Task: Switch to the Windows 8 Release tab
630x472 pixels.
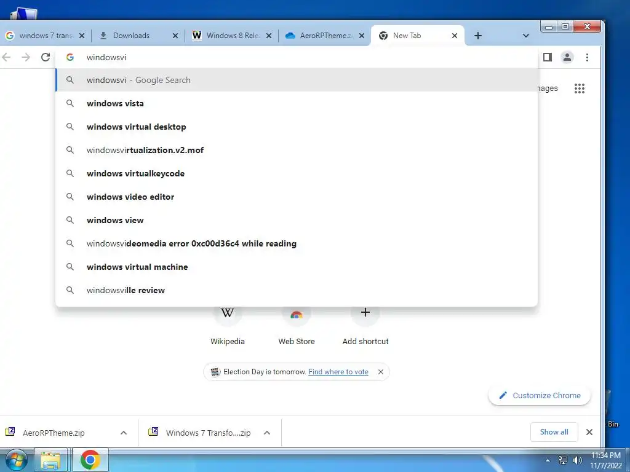Action: (232, 36)
